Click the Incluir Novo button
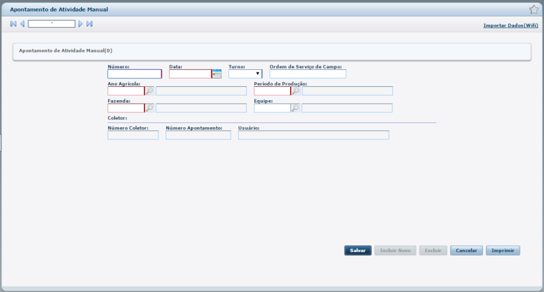 tap(395, 250)
